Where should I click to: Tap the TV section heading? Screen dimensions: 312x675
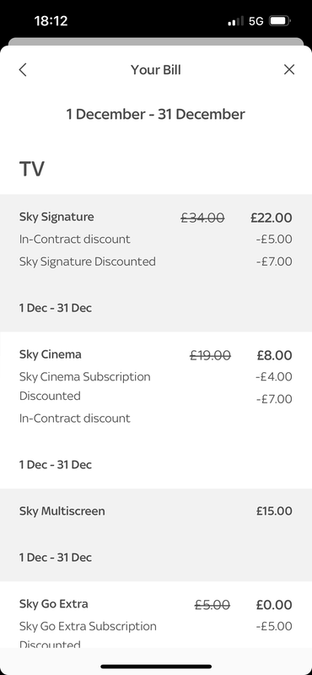[32, 169]
